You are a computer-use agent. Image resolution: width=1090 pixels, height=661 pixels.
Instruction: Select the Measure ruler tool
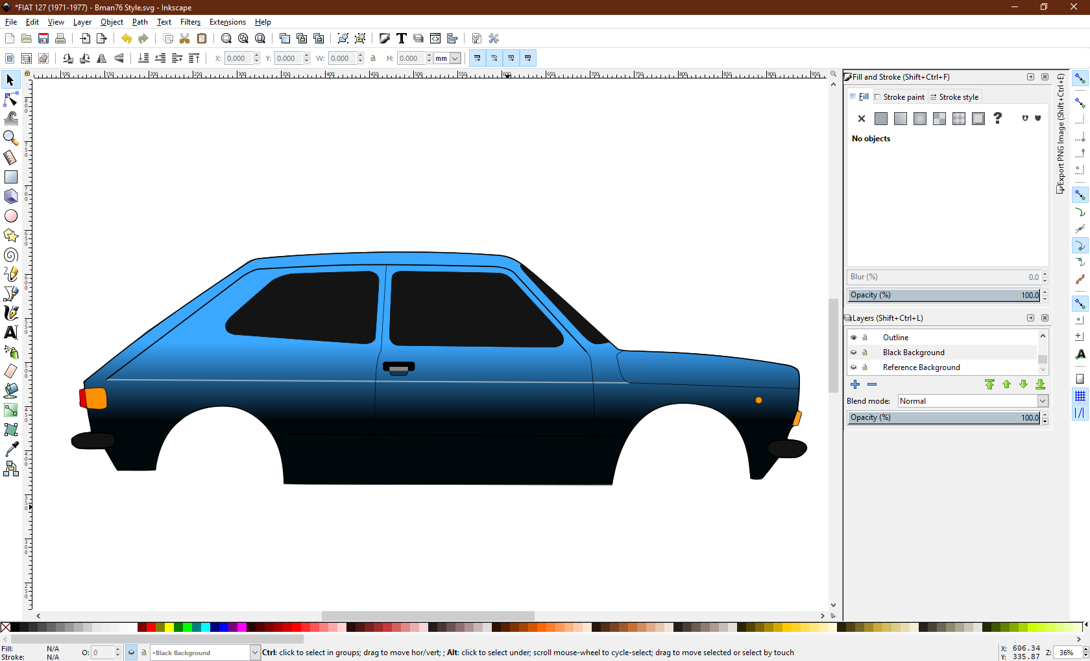(10, 157)
